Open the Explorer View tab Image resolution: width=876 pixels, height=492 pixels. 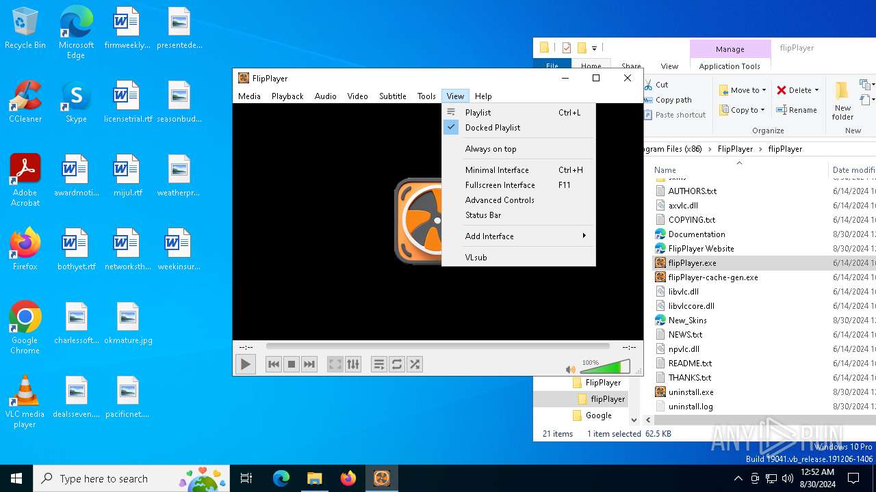[669, 66]
